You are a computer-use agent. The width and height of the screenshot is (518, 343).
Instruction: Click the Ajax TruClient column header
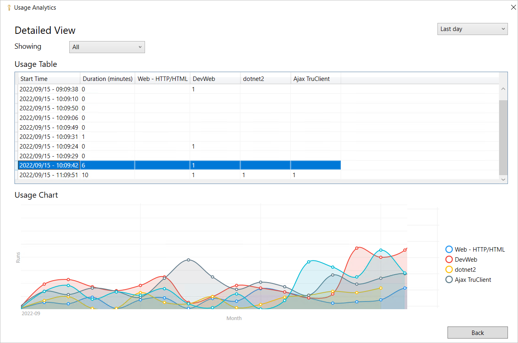coord(315,79)
